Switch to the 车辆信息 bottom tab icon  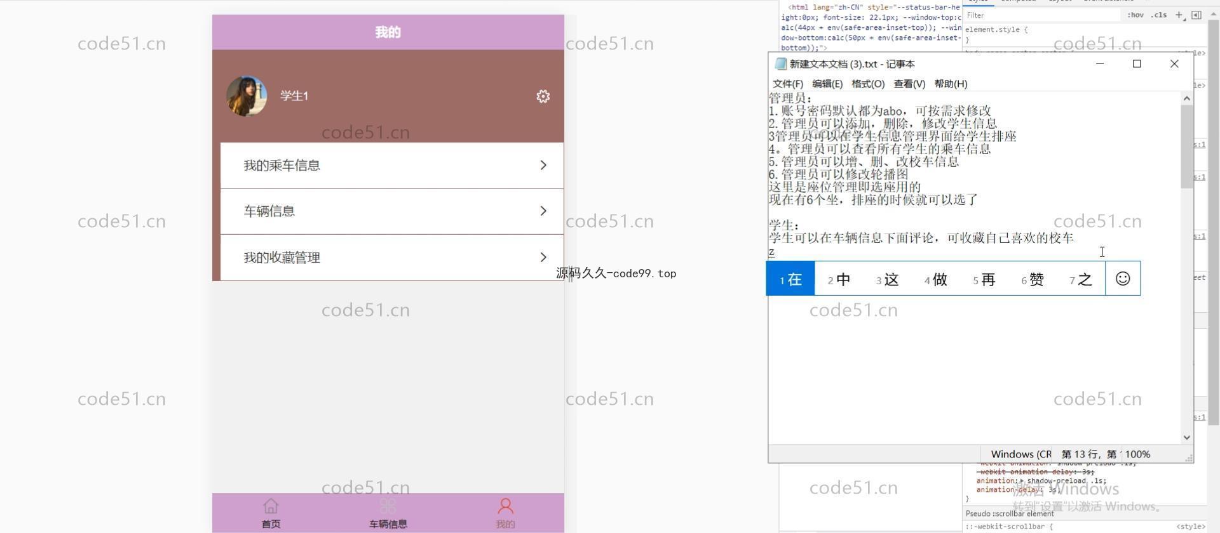(388, 506)
